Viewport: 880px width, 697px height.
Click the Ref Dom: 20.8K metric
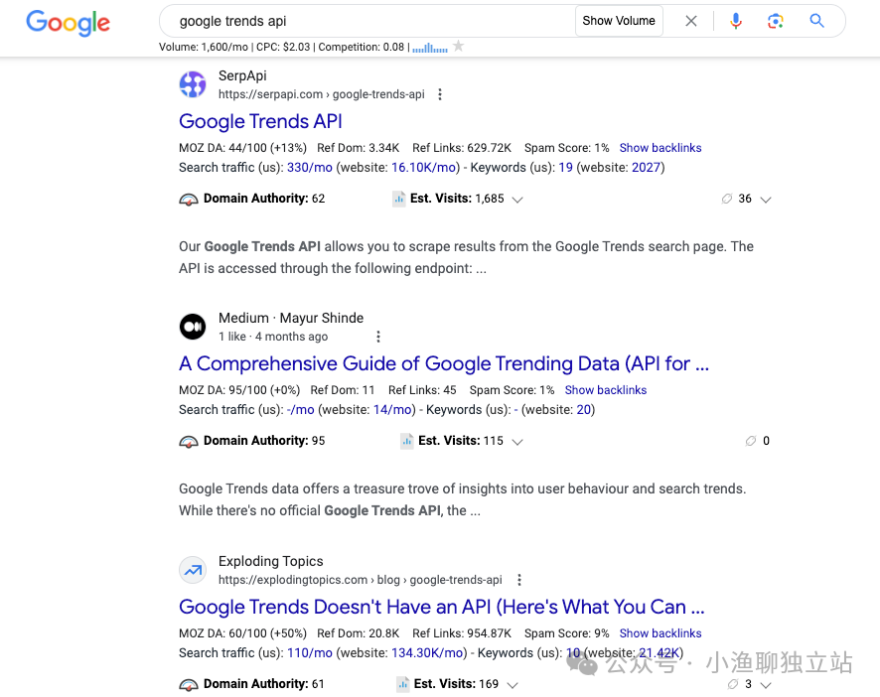click(359, 633)
